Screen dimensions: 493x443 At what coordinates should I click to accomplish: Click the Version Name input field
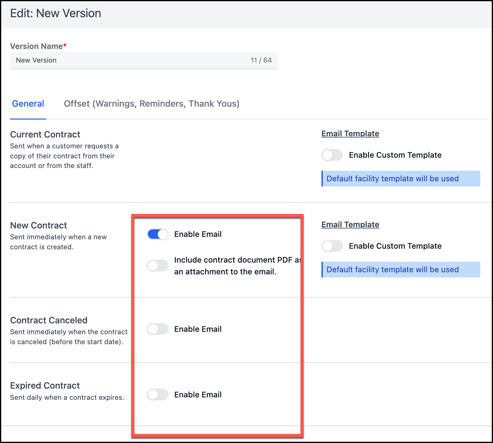pos(130,60)
